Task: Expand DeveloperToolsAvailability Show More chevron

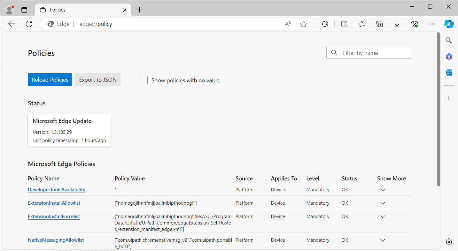Action: point(383,190)
